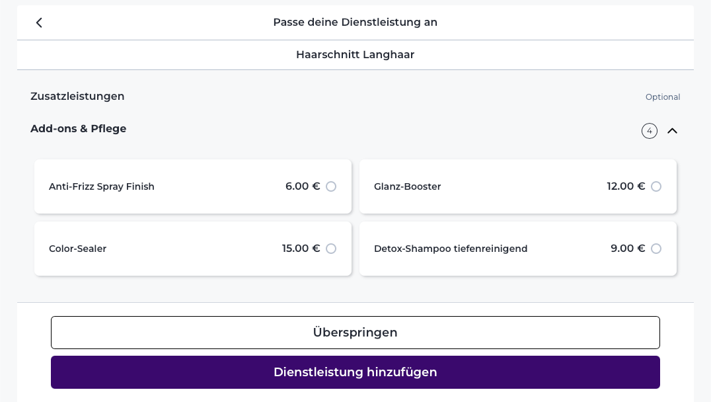
Task: Select the Glanz-Booster option circle
Action: [x=656, y=186]
